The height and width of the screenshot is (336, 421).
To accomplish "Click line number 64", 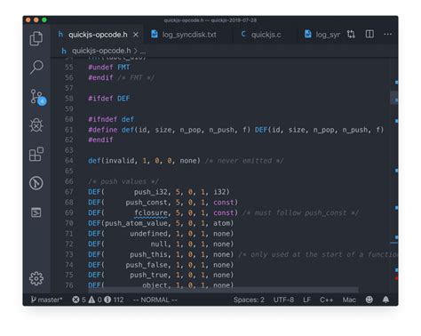I will [69, 161].
